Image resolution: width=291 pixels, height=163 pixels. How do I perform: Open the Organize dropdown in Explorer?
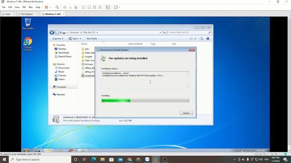pyautogui.click(x=58, y=38)
